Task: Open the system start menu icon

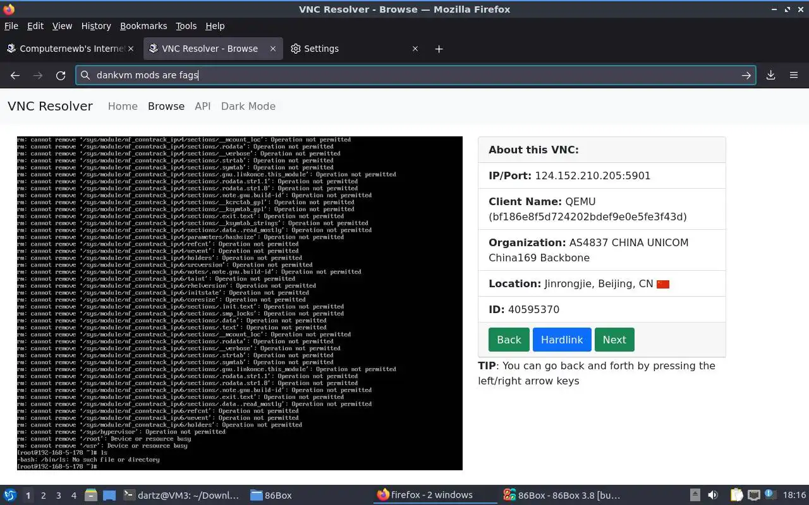Action: click(9, 495)
